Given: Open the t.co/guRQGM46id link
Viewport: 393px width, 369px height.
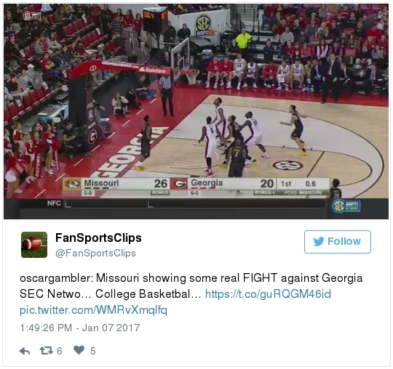Looking at the screenshot, I should point(268,294).
